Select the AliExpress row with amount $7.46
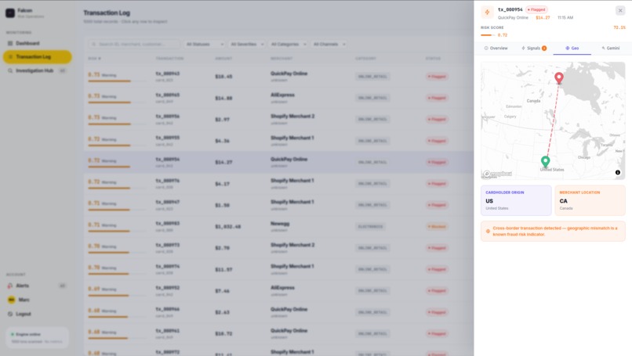The width and height of the screenshot is (632, 356). coord(278,290)
